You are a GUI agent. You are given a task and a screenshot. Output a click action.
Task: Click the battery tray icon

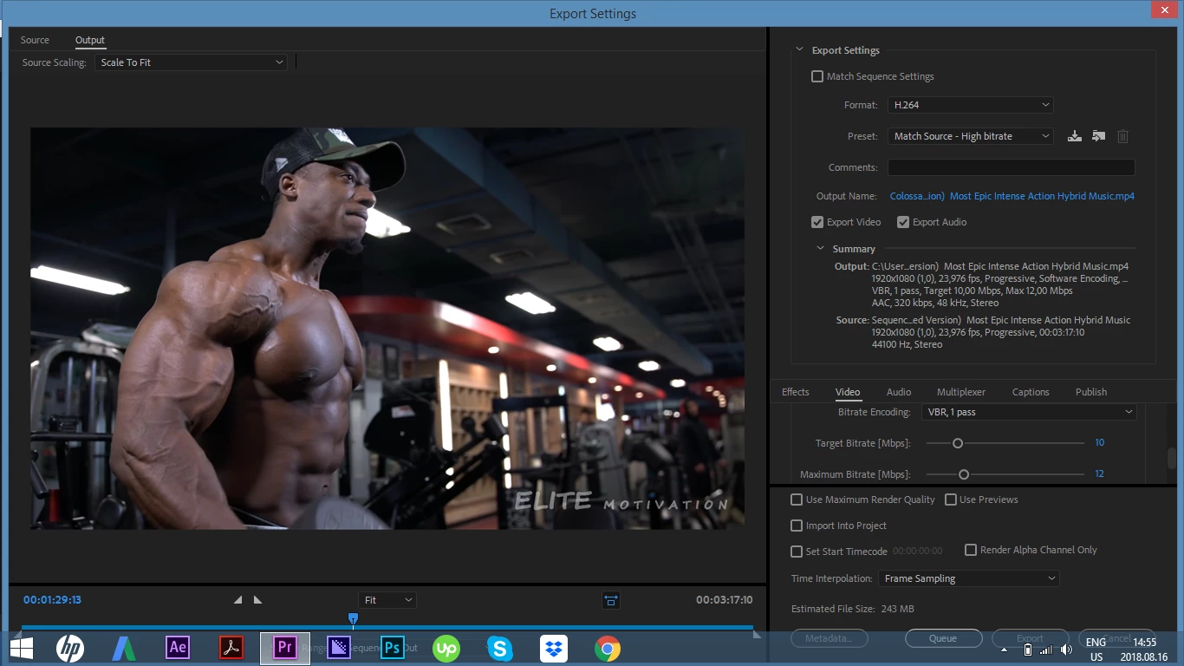1028,650
